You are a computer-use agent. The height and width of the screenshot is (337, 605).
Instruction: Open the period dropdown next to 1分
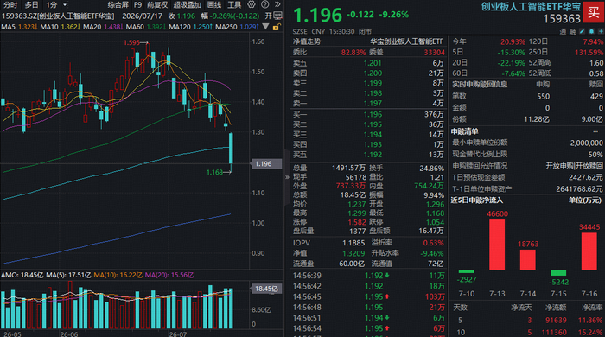click(65, 4)
